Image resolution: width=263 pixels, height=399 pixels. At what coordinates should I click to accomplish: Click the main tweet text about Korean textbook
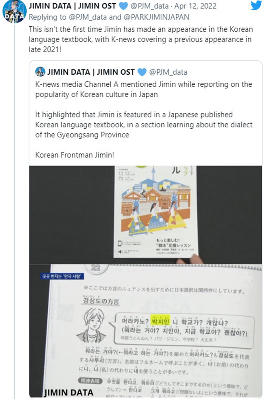[141, 39]
